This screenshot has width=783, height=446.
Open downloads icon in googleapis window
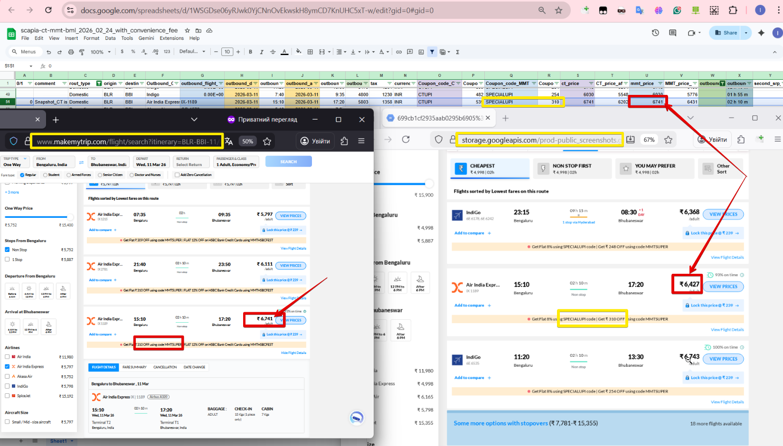[631, 139]
